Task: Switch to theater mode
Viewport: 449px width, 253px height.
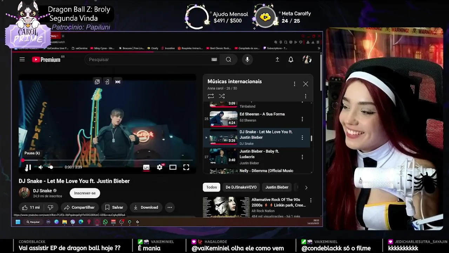Action: [173, 167]
